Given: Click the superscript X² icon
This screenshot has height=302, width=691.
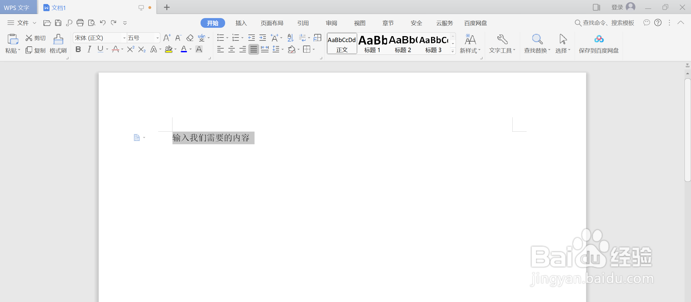Looking at the screenshot, I should 131,49.
